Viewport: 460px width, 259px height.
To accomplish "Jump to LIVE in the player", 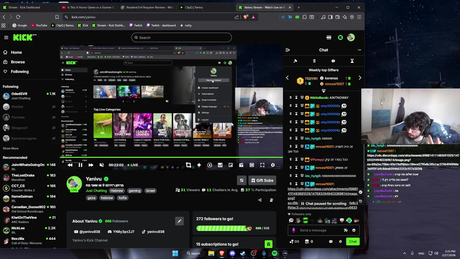I will (x=132, y=165).
